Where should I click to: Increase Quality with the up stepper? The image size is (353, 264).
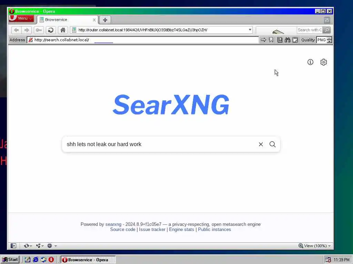click(329, 38)
